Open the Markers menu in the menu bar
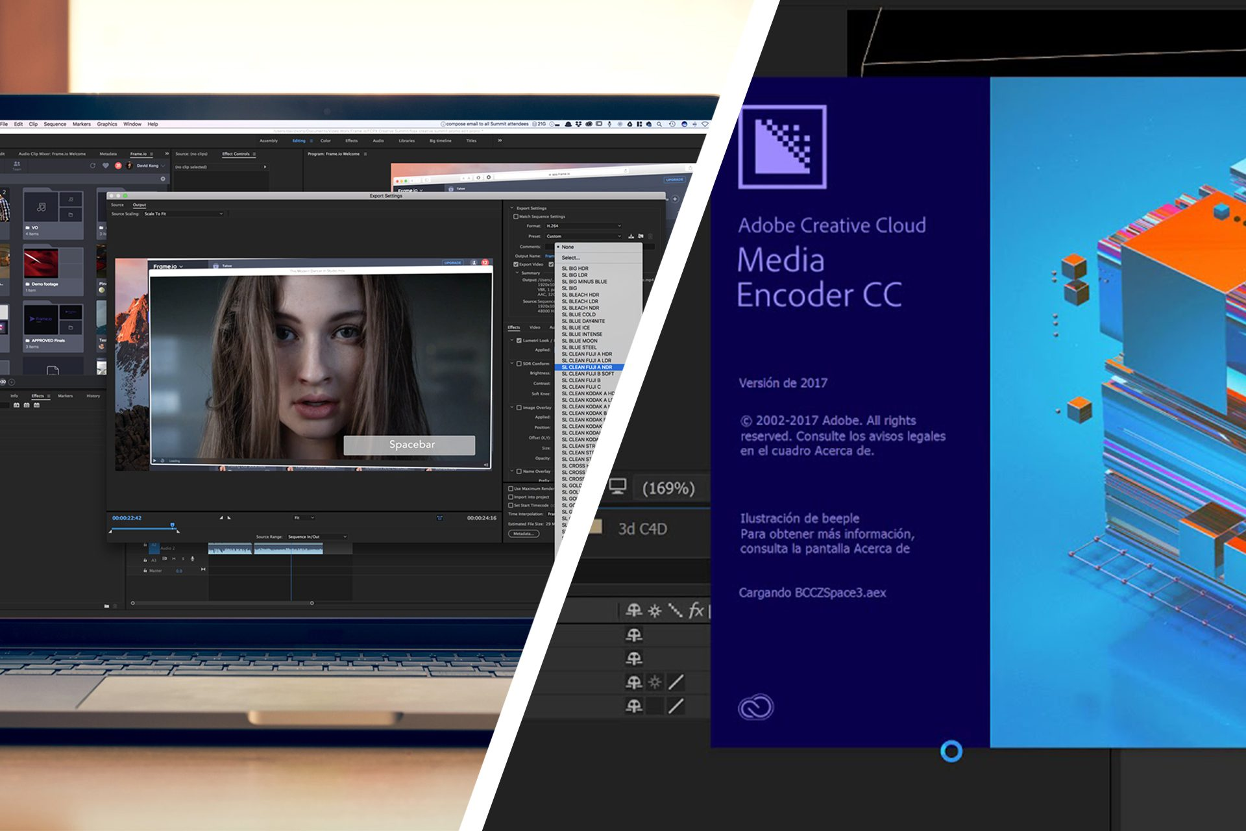This screenshot has height=831, width=1246. 81,123
